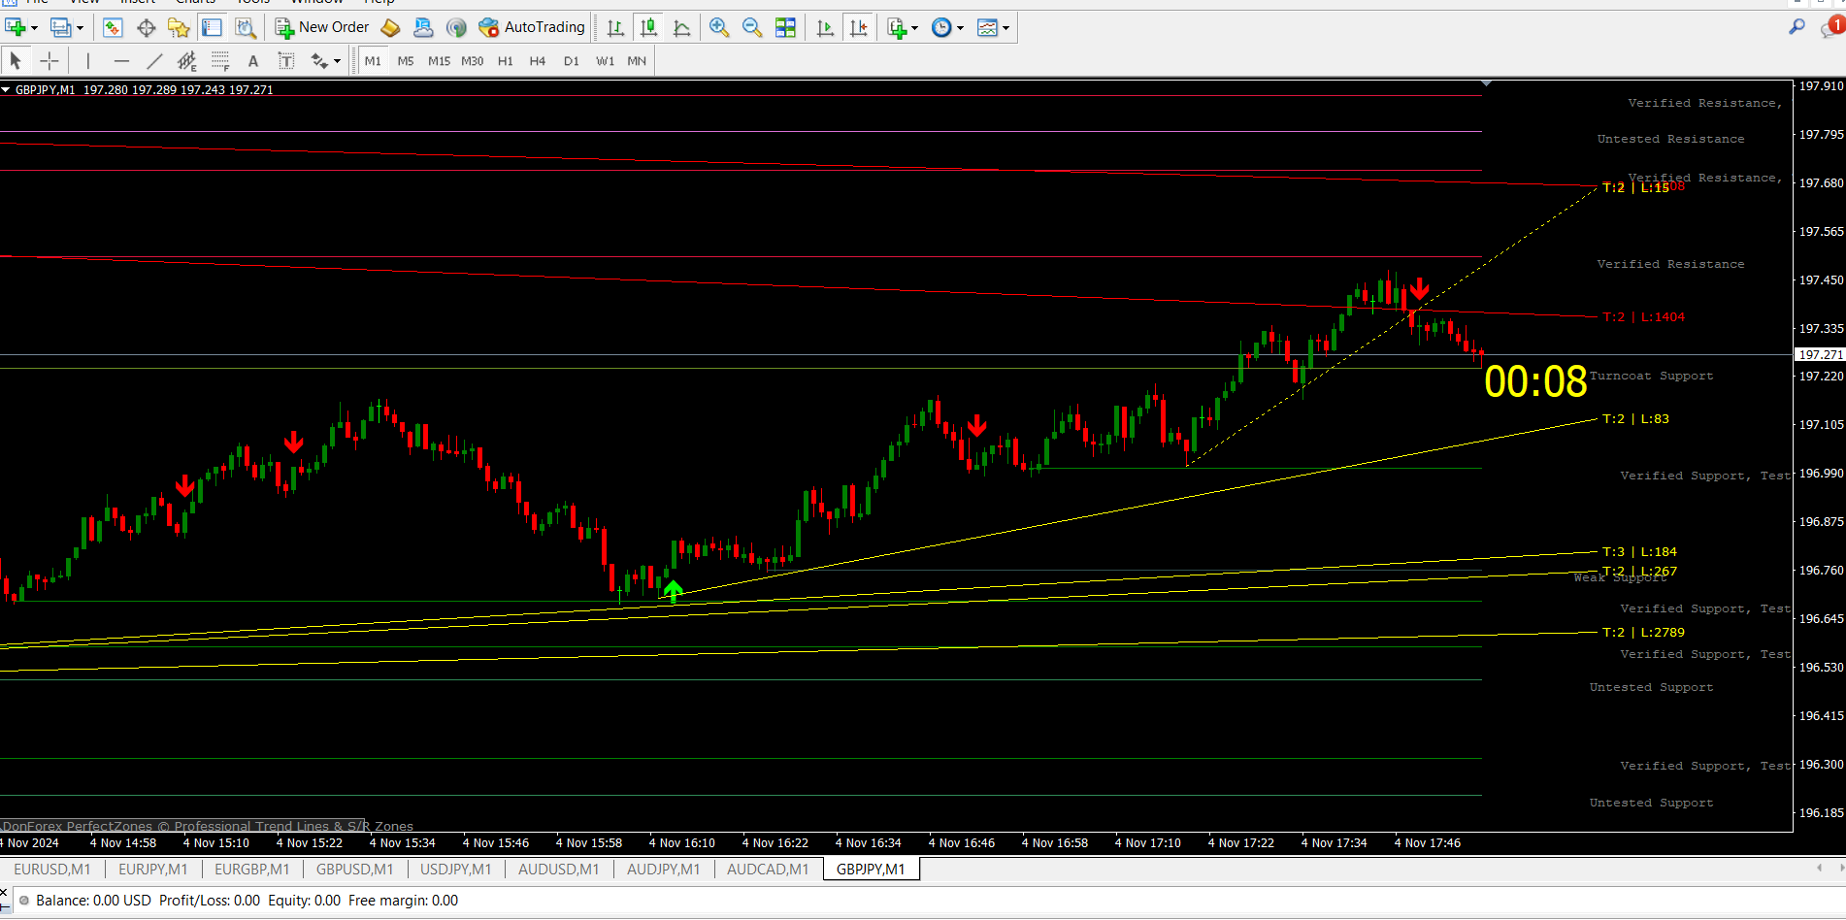Switch to the AUDJPY,M1 chart tab
Image resolution: width=1846 pixels, height=920 pixels.
(x=664, y=870)
